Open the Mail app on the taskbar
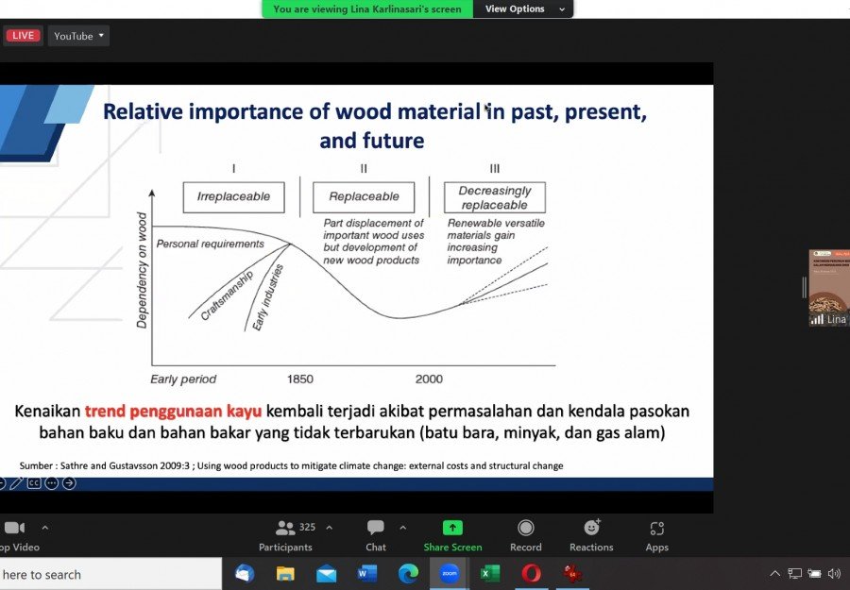This screenshot has height=590, width=850. (x=327, y=574)
